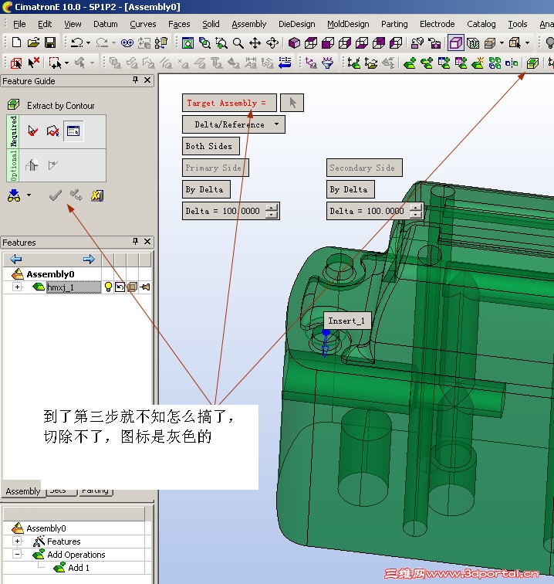The width and height of the screenshot is (554, 584).
Task: Save the file with the floppy disk icon
Action: pyautogui.click(x=50, y=42)
